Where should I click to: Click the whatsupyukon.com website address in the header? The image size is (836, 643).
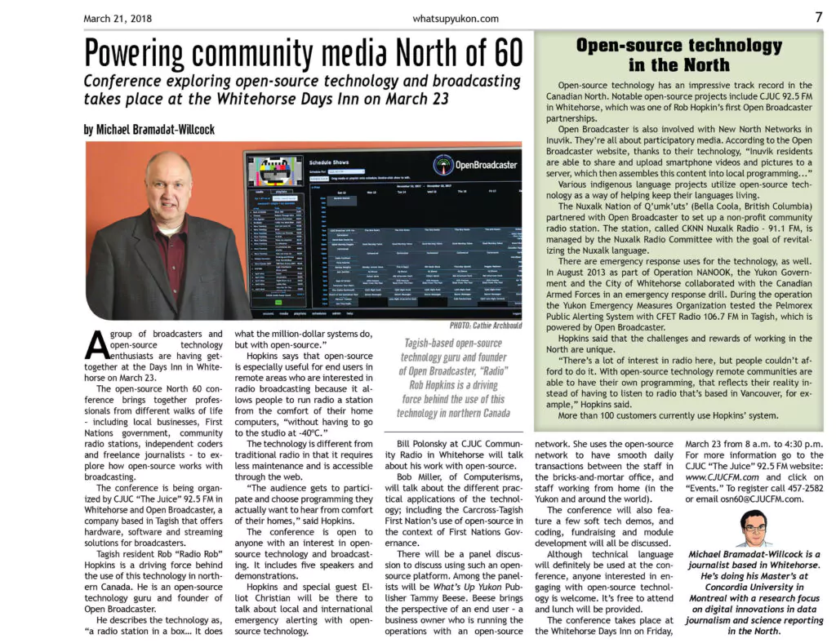click(x=456, y=19)
